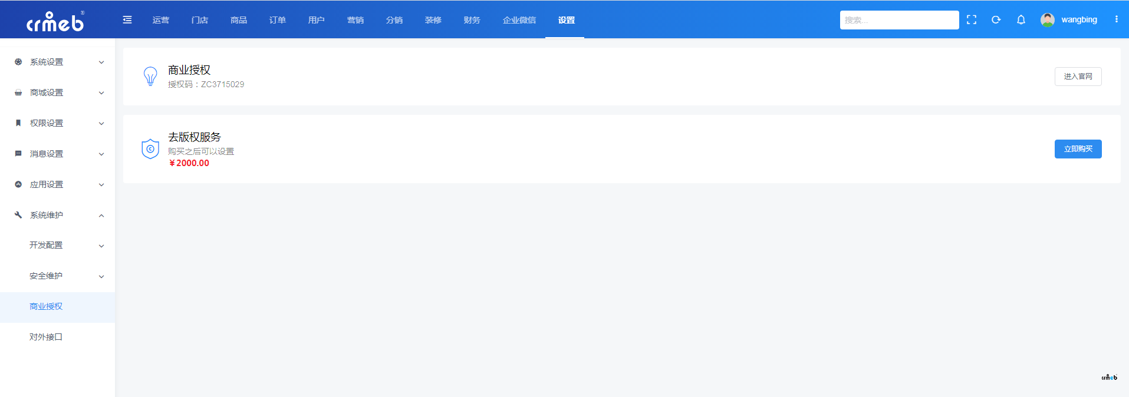Viewport: 1129px width, 397px height.
Task: Click the crmeb logo in header
Action: click(56, 21)
